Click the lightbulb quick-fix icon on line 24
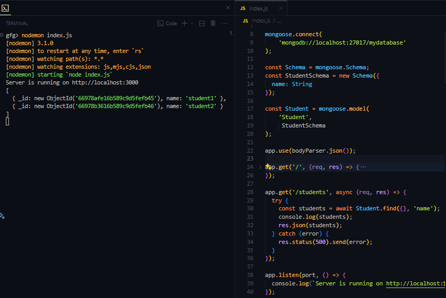Viewport: 446px width, 298px height. 268,167
